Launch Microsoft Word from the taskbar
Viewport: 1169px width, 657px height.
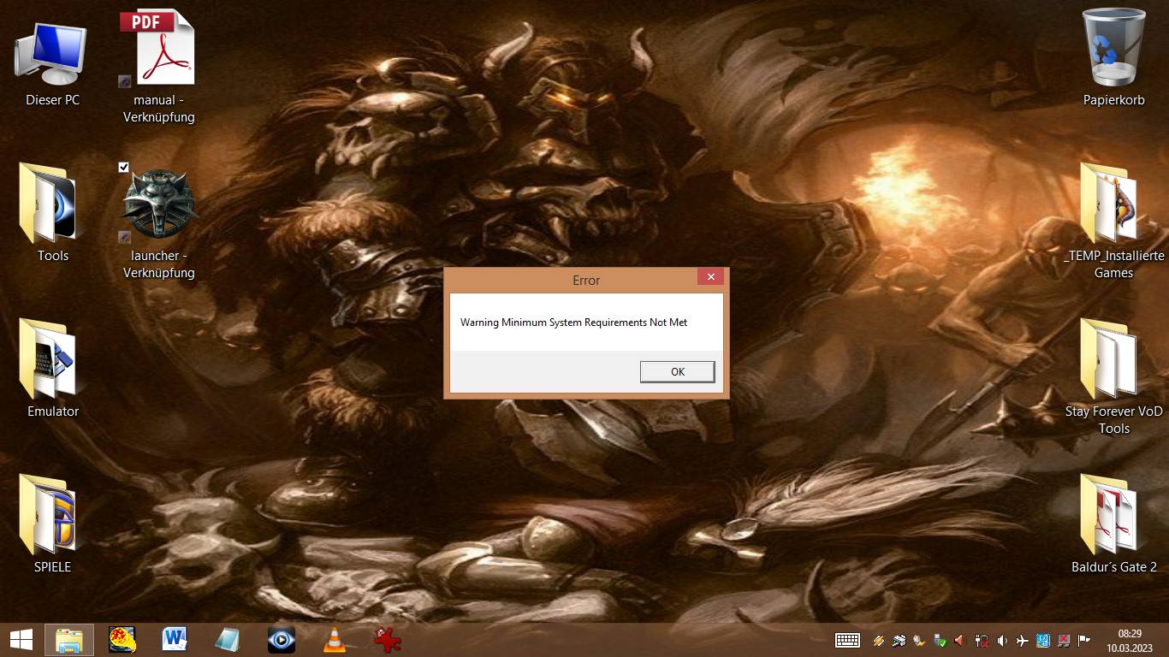(x=175, y=639)
